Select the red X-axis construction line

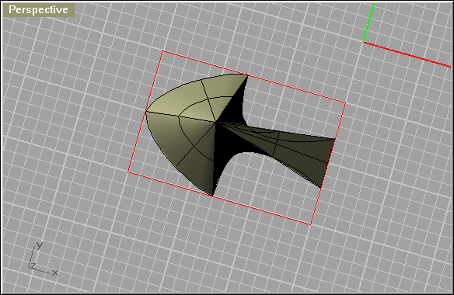tap(407, 54)
